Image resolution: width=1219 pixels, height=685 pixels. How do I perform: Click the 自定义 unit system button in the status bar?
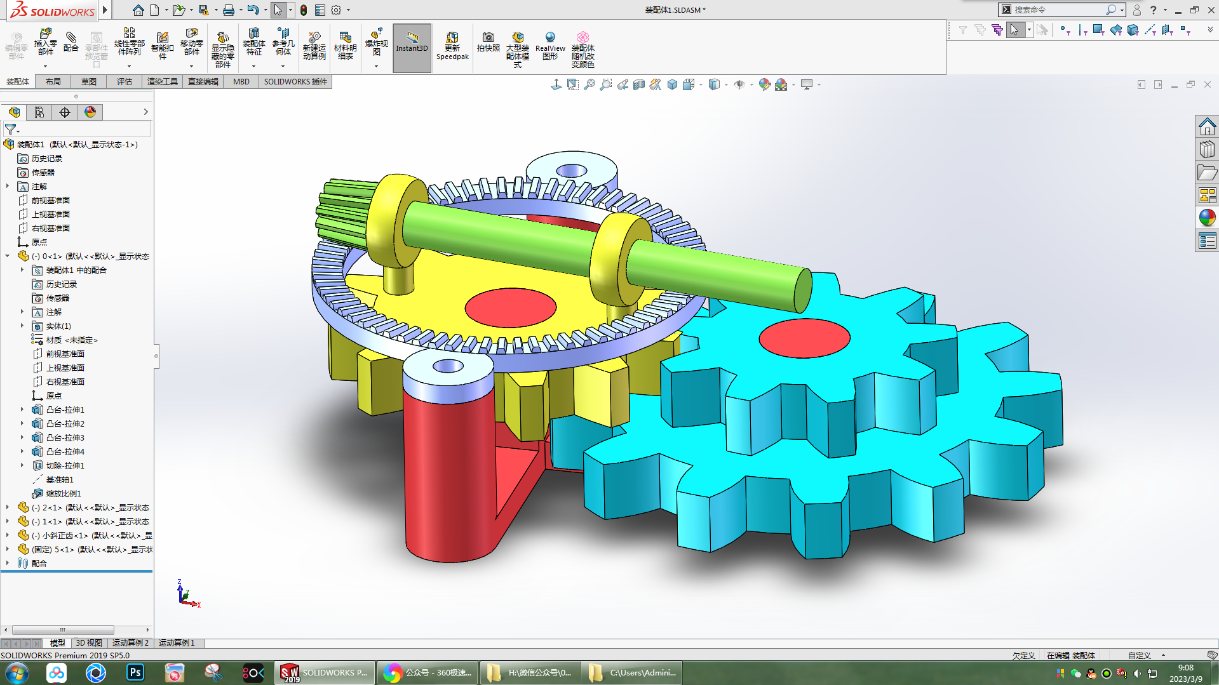coord(1139,656)
